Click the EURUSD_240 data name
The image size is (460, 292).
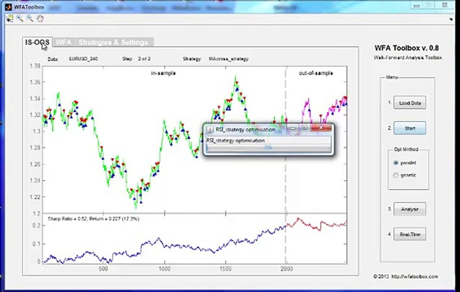click(83, 58)
